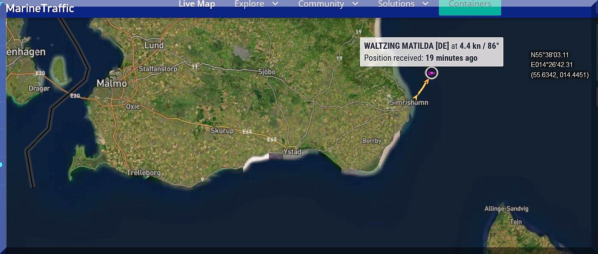Screen dimensions: 598x254
Task: Click the Ystad town label
Action: (292, 152)
